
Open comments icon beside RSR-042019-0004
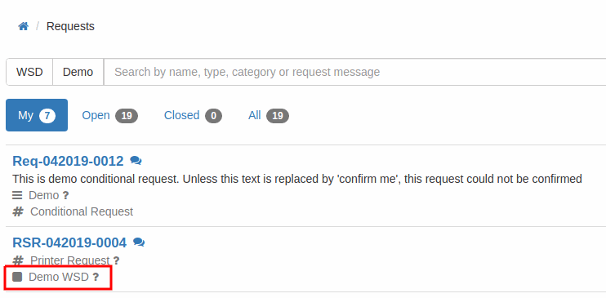click(139, 242)
